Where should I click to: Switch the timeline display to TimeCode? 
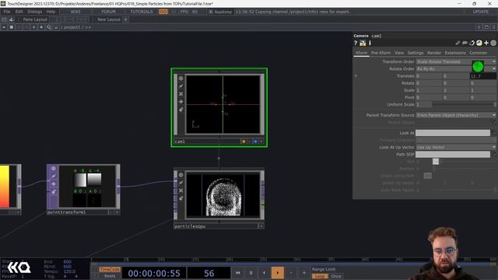tap(110, 270)
